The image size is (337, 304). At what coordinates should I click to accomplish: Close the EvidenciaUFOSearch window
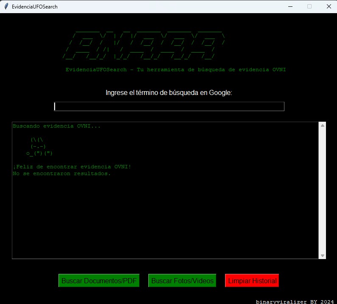click(x=329, y=6)
